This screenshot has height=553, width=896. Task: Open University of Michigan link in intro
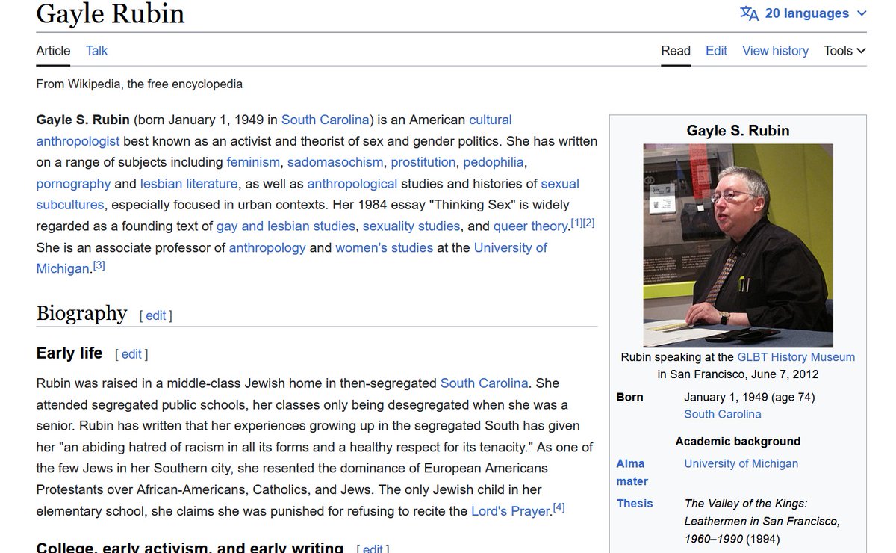(x=510, y=247)
